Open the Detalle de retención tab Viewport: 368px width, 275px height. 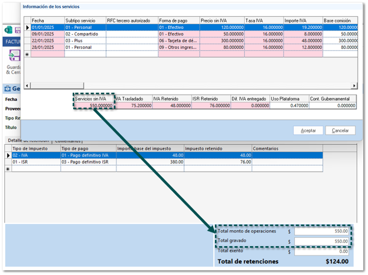point(28,140)
